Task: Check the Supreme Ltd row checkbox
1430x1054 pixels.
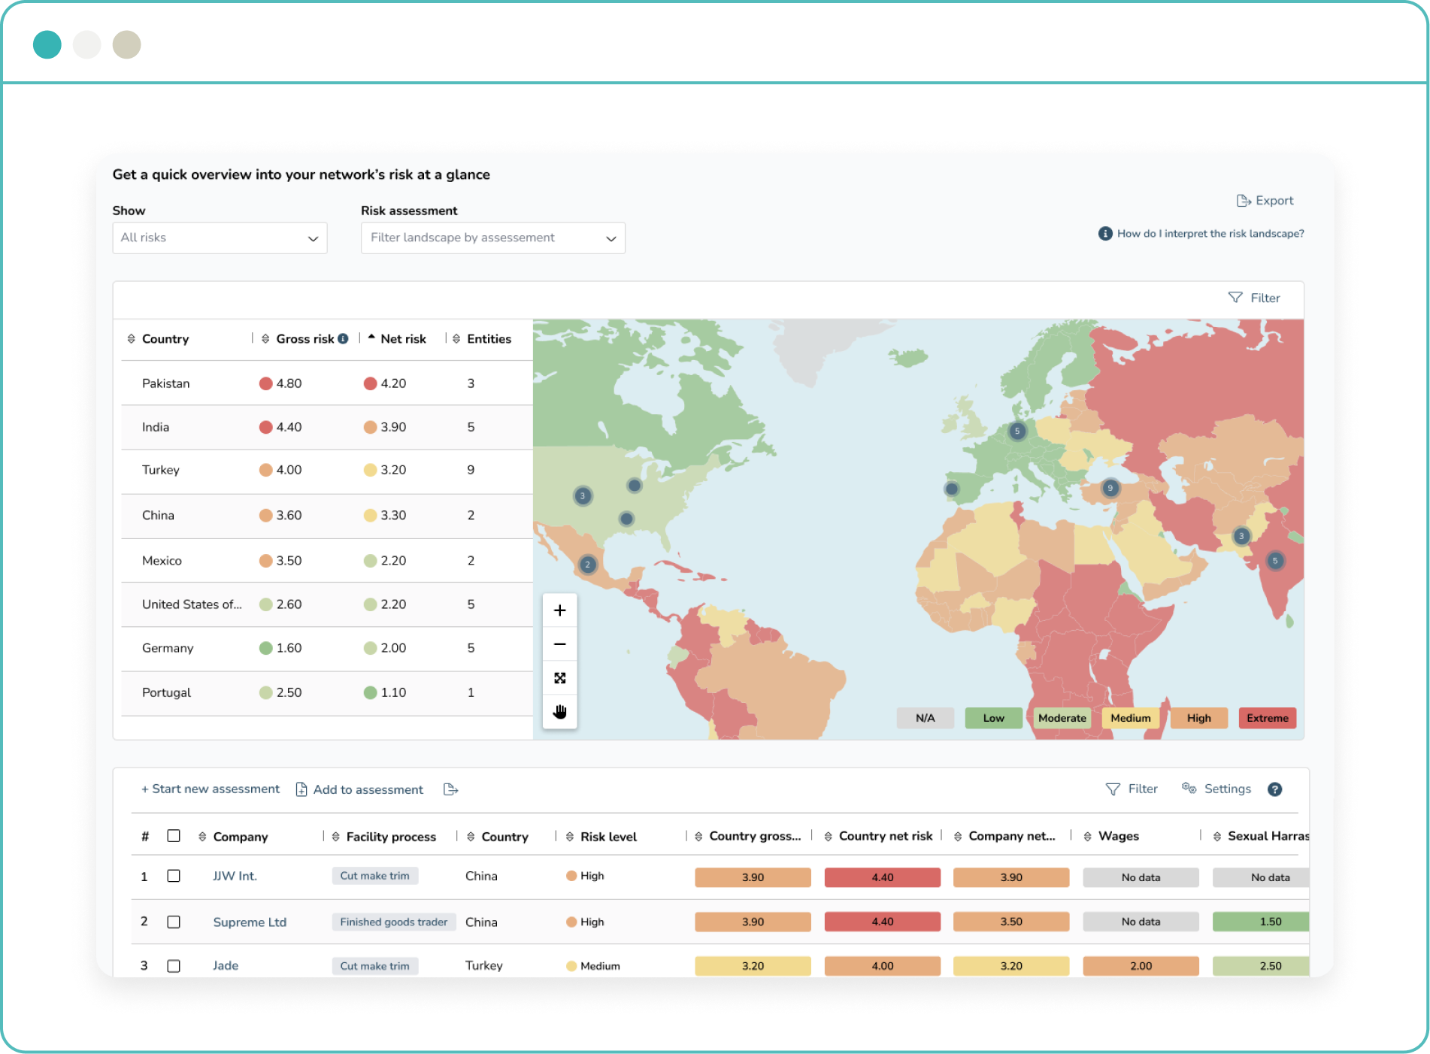Action: click(x=174, y=922)
